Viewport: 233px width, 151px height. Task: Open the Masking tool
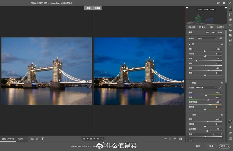pos(230,25)
